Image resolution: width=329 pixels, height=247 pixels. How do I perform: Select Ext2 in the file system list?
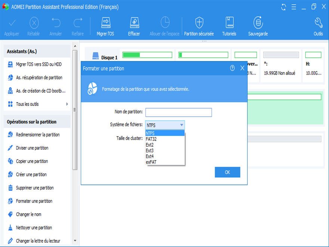click(x=165, y=145)
